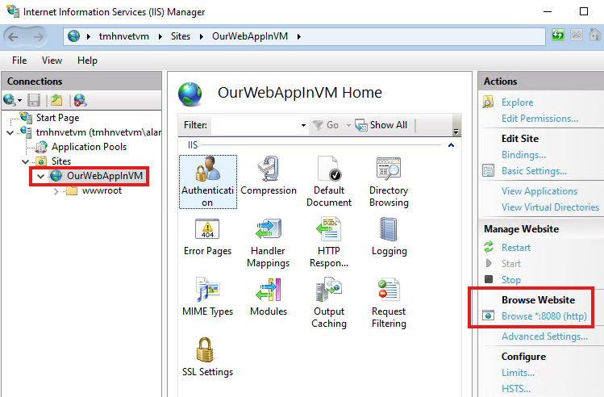Browse the site on port 8080
This screenshot has height=397, width=604.
tap(544, 316)
